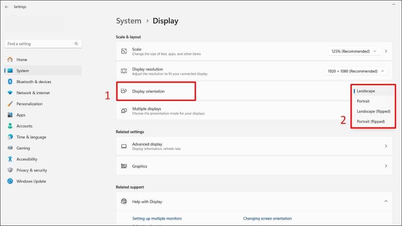Click the System monitor icon in sidebar
Viewport: 402px width, 226px height.
tap(10, 71)
